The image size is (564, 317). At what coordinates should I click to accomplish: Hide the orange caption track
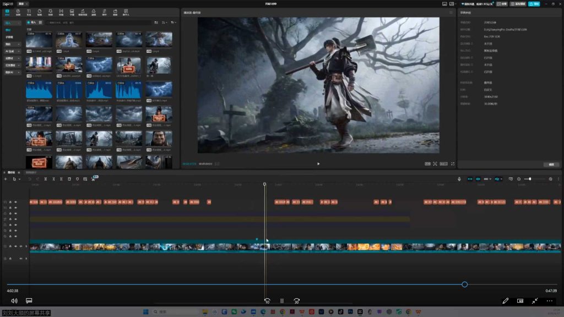pos(15,202)
